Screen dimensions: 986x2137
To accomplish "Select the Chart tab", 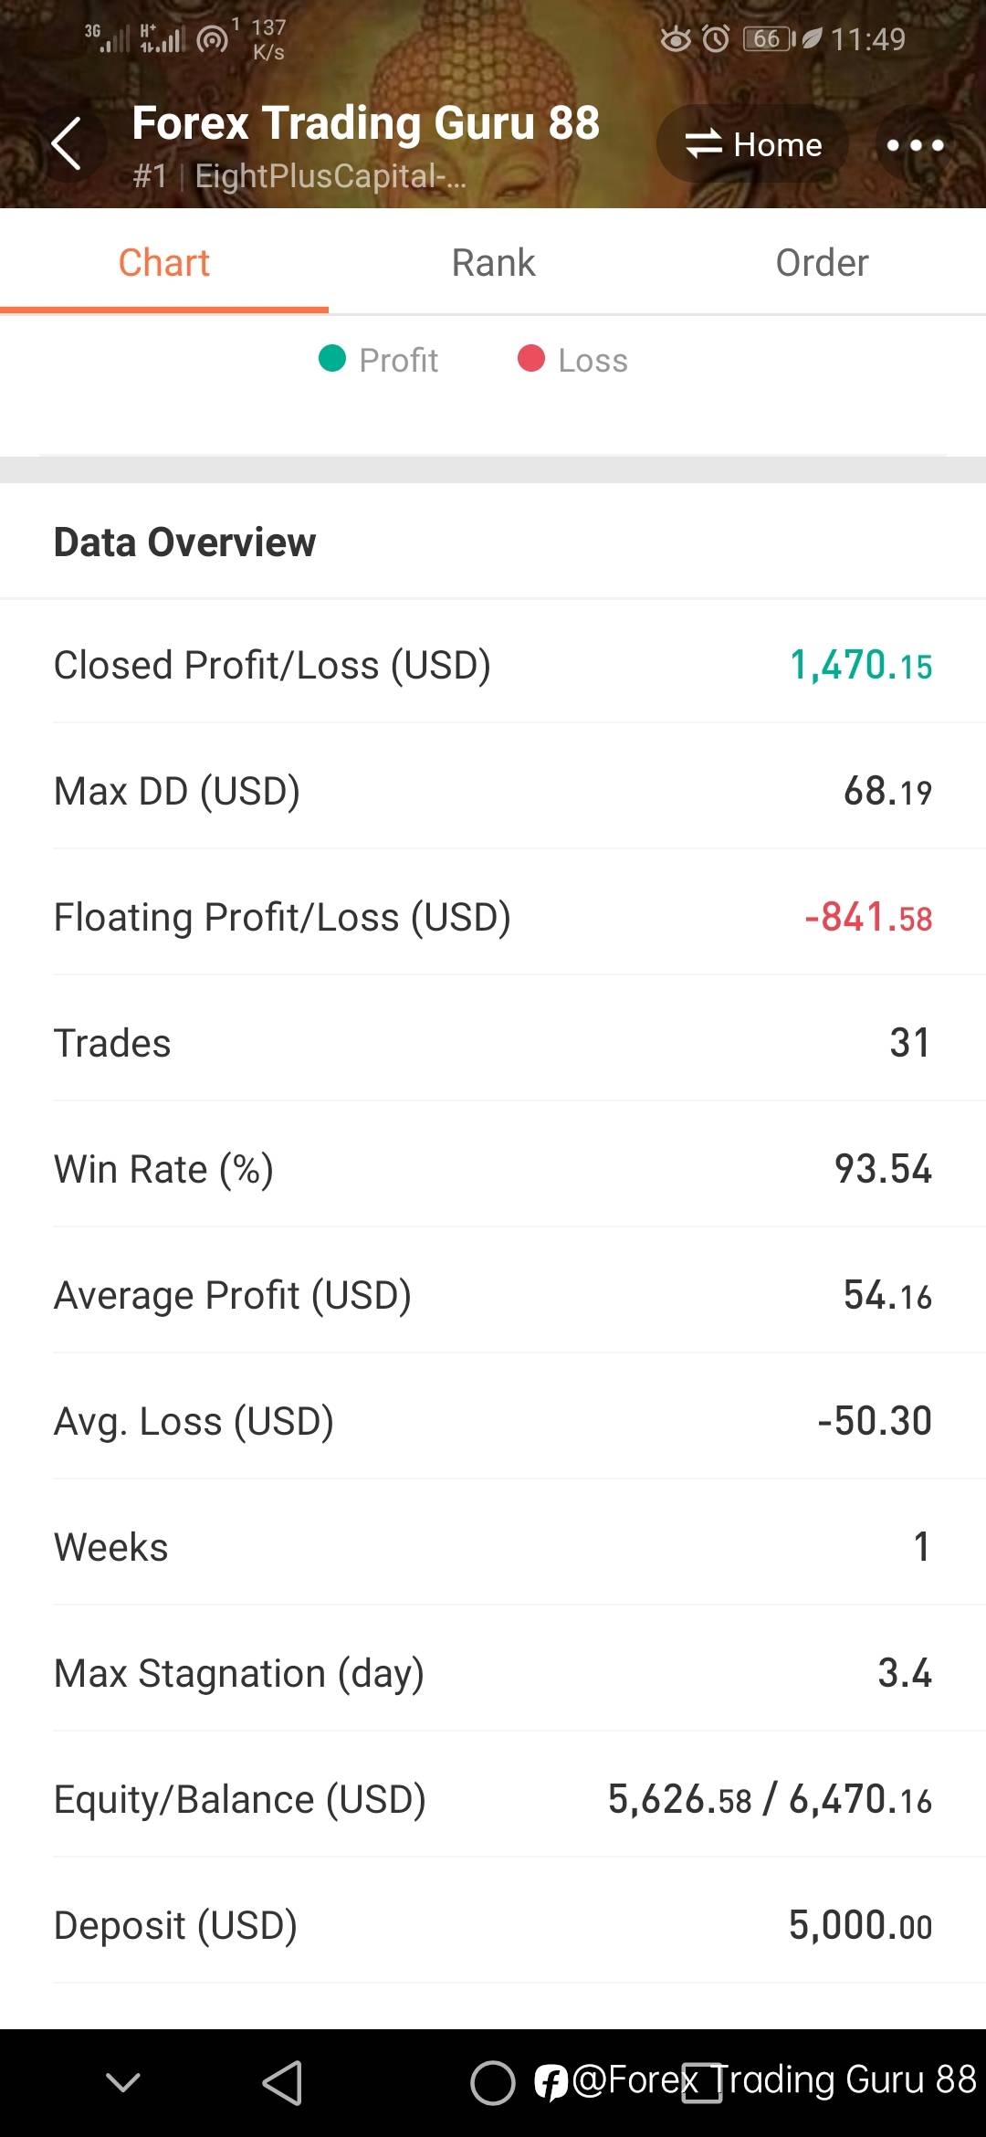I will (164, 263).
